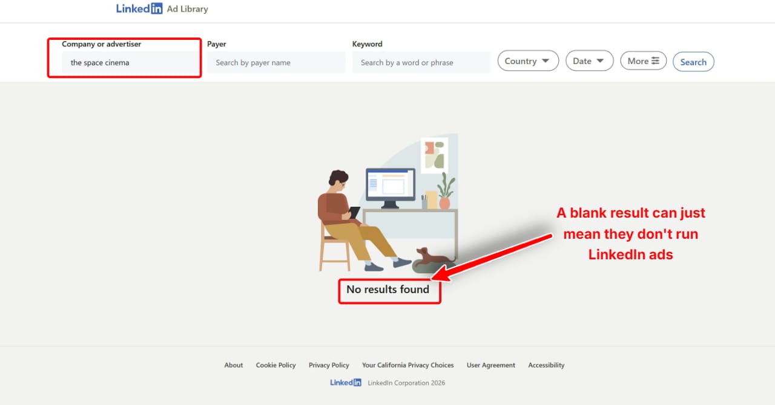The image size is (775, 405).
Task: Click the Search button
Action: [x=693, y=62]
